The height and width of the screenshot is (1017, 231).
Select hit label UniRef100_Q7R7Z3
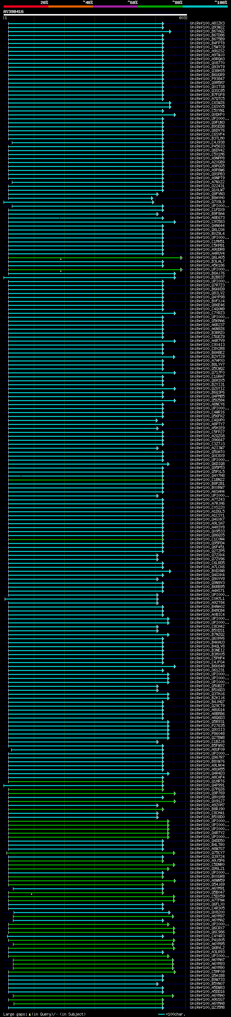pos(207,285)
